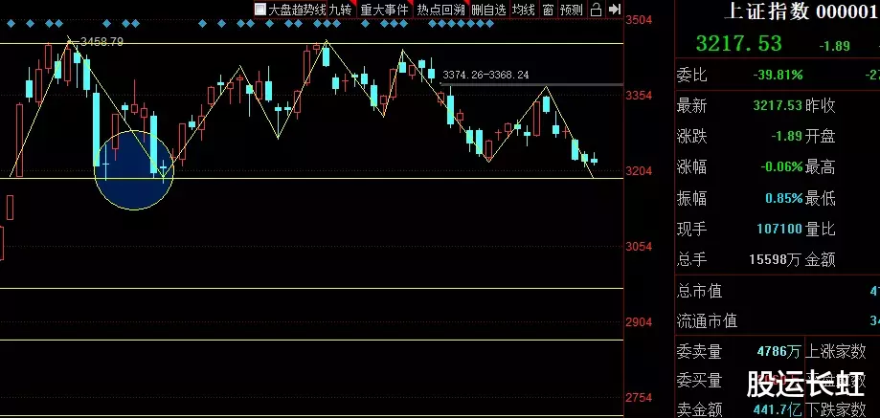This screenshot has width=880, height=418.
Task: Open the 重大事件 panel
Action: pos(384,10)
